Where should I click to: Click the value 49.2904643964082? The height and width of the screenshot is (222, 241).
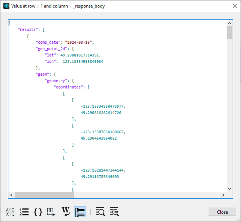[x=99, y=138]
